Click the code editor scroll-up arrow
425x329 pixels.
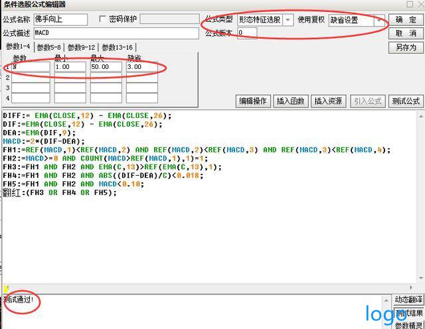click(x=421, y=116)
